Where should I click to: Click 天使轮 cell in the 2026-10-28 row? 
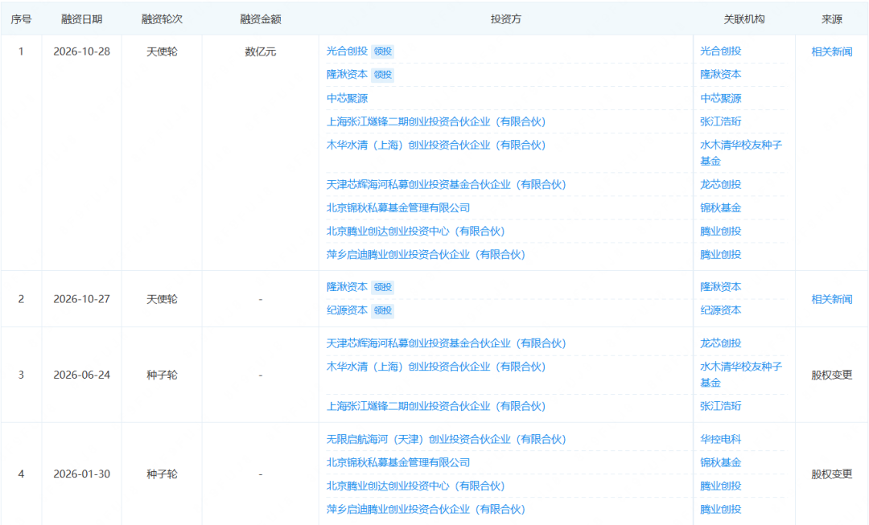(162, 51)
